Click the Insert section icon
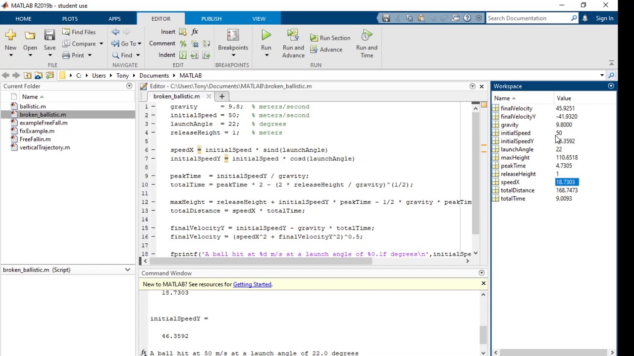 coord(183,32)
